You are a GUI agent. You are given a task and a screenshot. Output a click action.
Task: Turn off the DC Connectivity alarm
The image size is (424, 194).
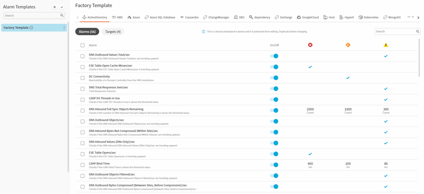point(274,78)
